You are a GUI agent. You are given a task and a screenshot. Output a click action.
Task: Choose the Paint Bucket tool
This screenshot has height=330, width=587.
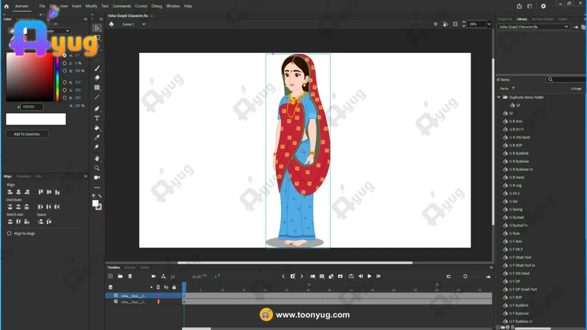(97, 128)
